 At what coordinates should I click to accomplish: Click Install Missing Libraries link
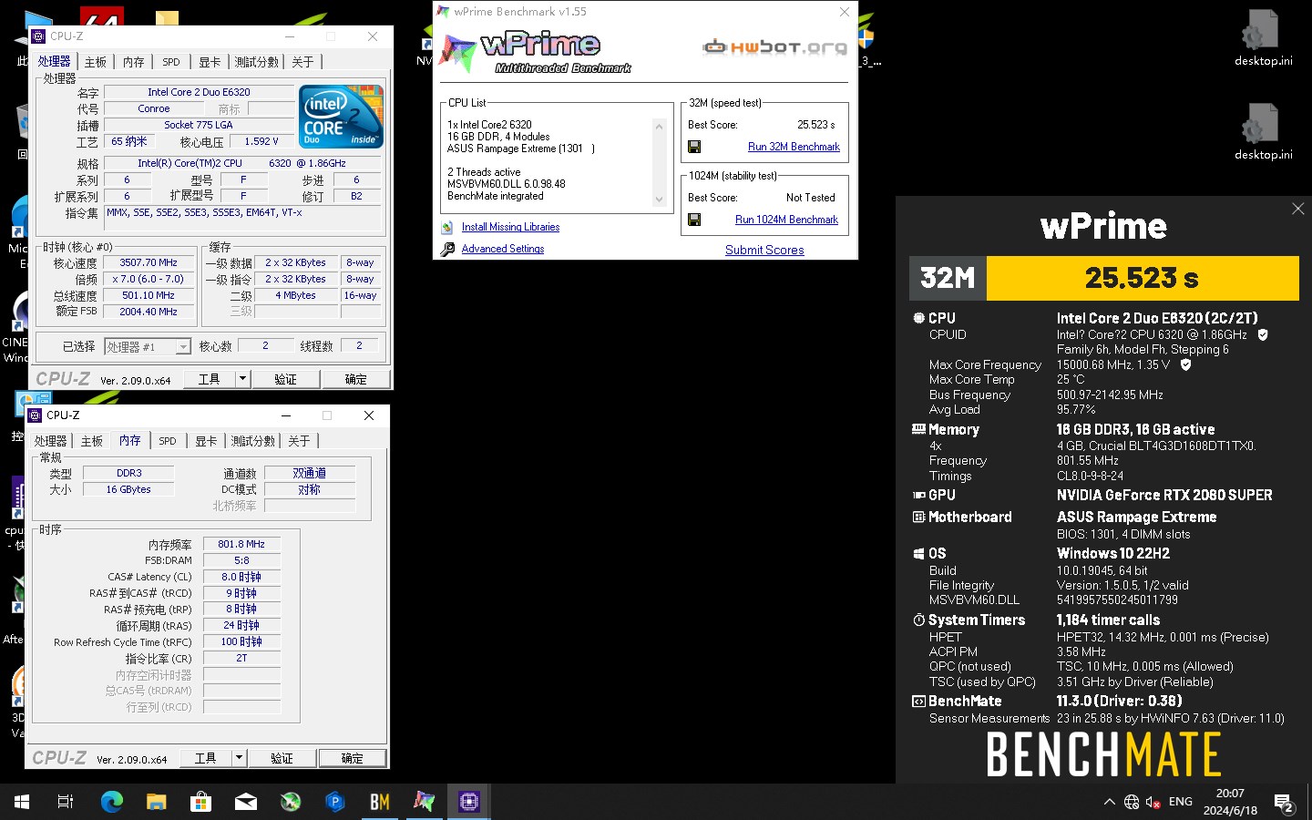point(510,228)
